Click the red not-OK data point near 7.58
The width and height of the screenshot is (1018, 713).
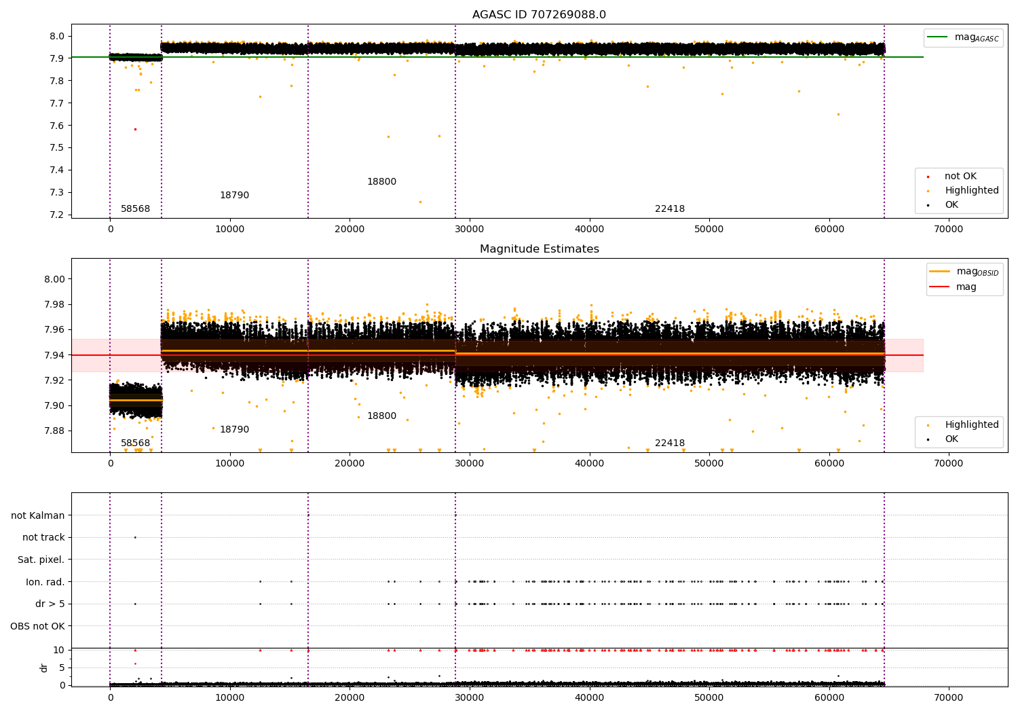134,129
